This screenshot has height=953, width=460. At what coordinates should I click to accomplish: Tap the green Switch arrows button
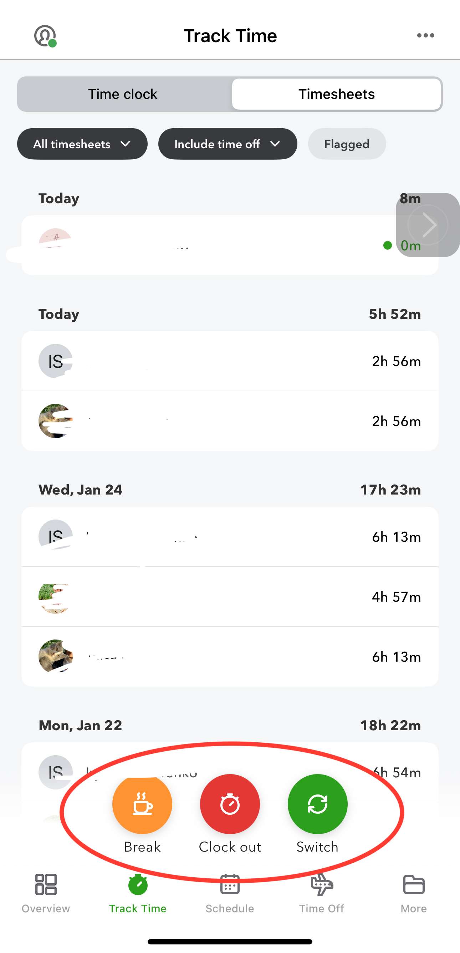pos(317,804)
